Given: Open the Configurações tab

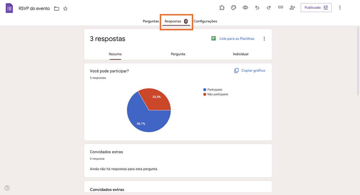Looking at the screenshot, I should pos(205,21).
